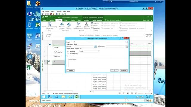Click the Подробно ribbon button
The image size is (191, 107).
pyautogui.click(x=95, y=28)
